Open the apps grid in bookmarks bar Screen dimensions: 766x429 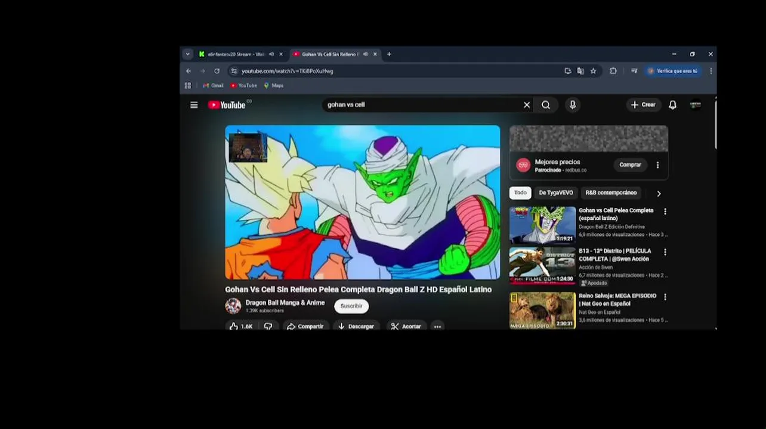point(188,86)
